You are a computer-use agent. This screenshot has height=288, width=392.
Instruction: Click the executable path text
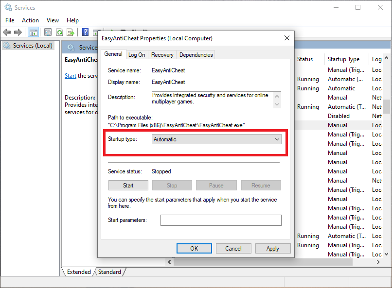point(176,125)
